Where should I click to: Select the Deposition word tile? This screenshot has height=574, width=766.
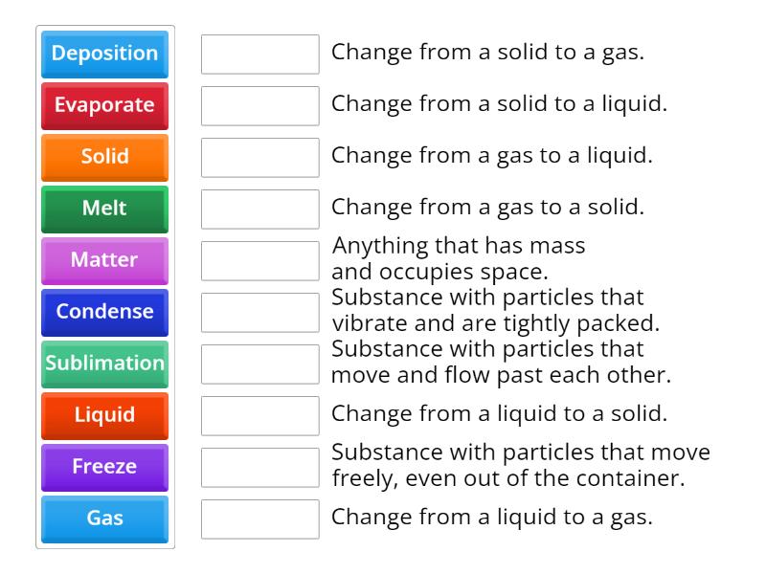[104, 55]
